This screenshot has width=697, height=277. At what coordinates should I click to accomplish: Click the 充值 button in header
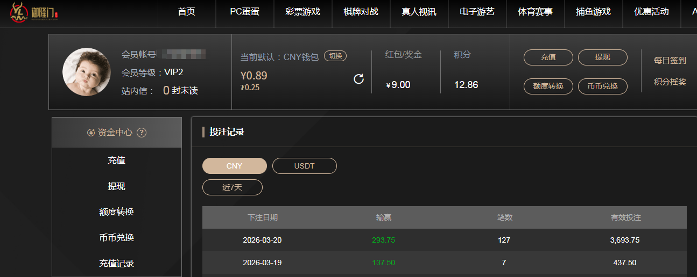pyautogui.click(x=548, y=57)
